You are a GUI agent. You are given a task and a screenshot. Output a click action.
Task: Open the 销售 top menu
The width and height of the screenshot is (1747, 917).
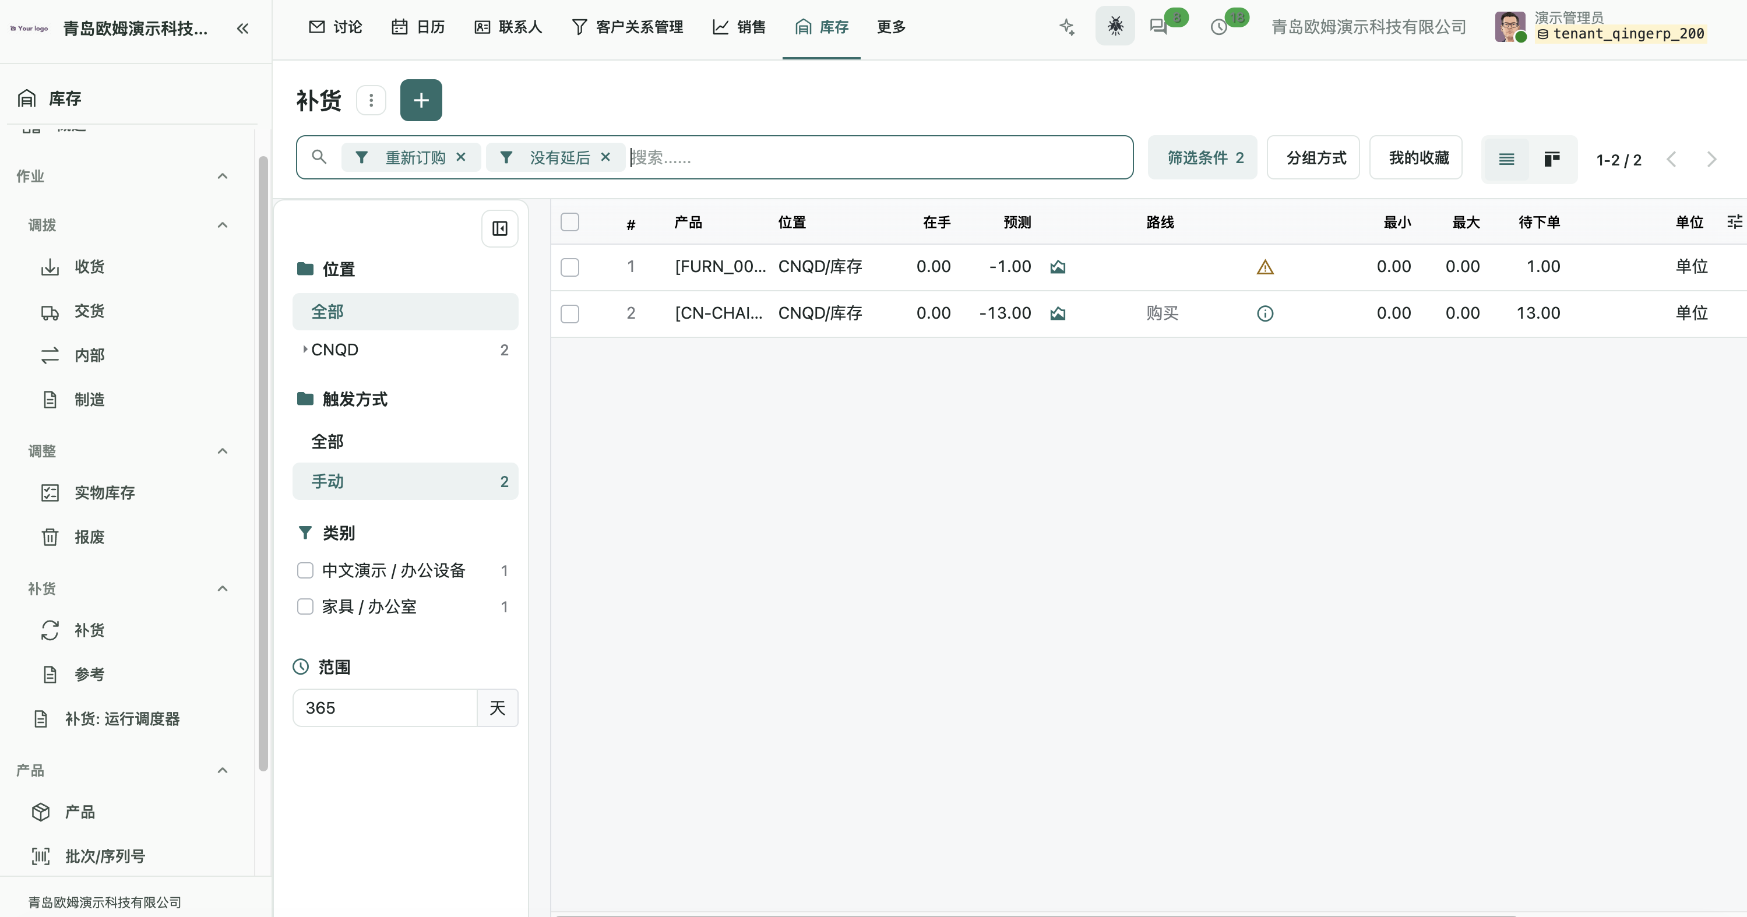pos(738,26)
